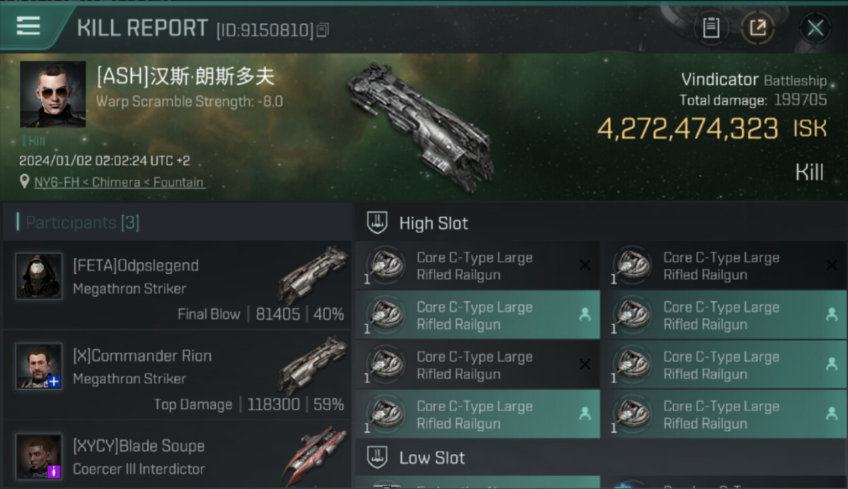Image resolution: width=848 pixels, height=489 pixels.
Task: Open Blade Soupe's pilot portrait
Action: (39, 456)
